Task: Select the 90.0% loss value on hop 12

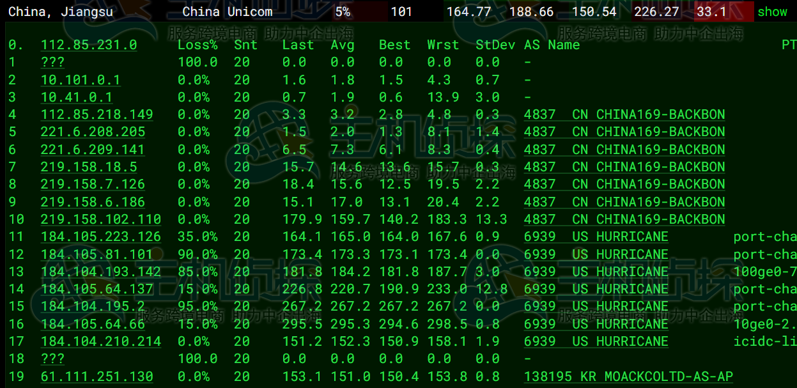Action: pyautogui.click(x=194, y=254)
